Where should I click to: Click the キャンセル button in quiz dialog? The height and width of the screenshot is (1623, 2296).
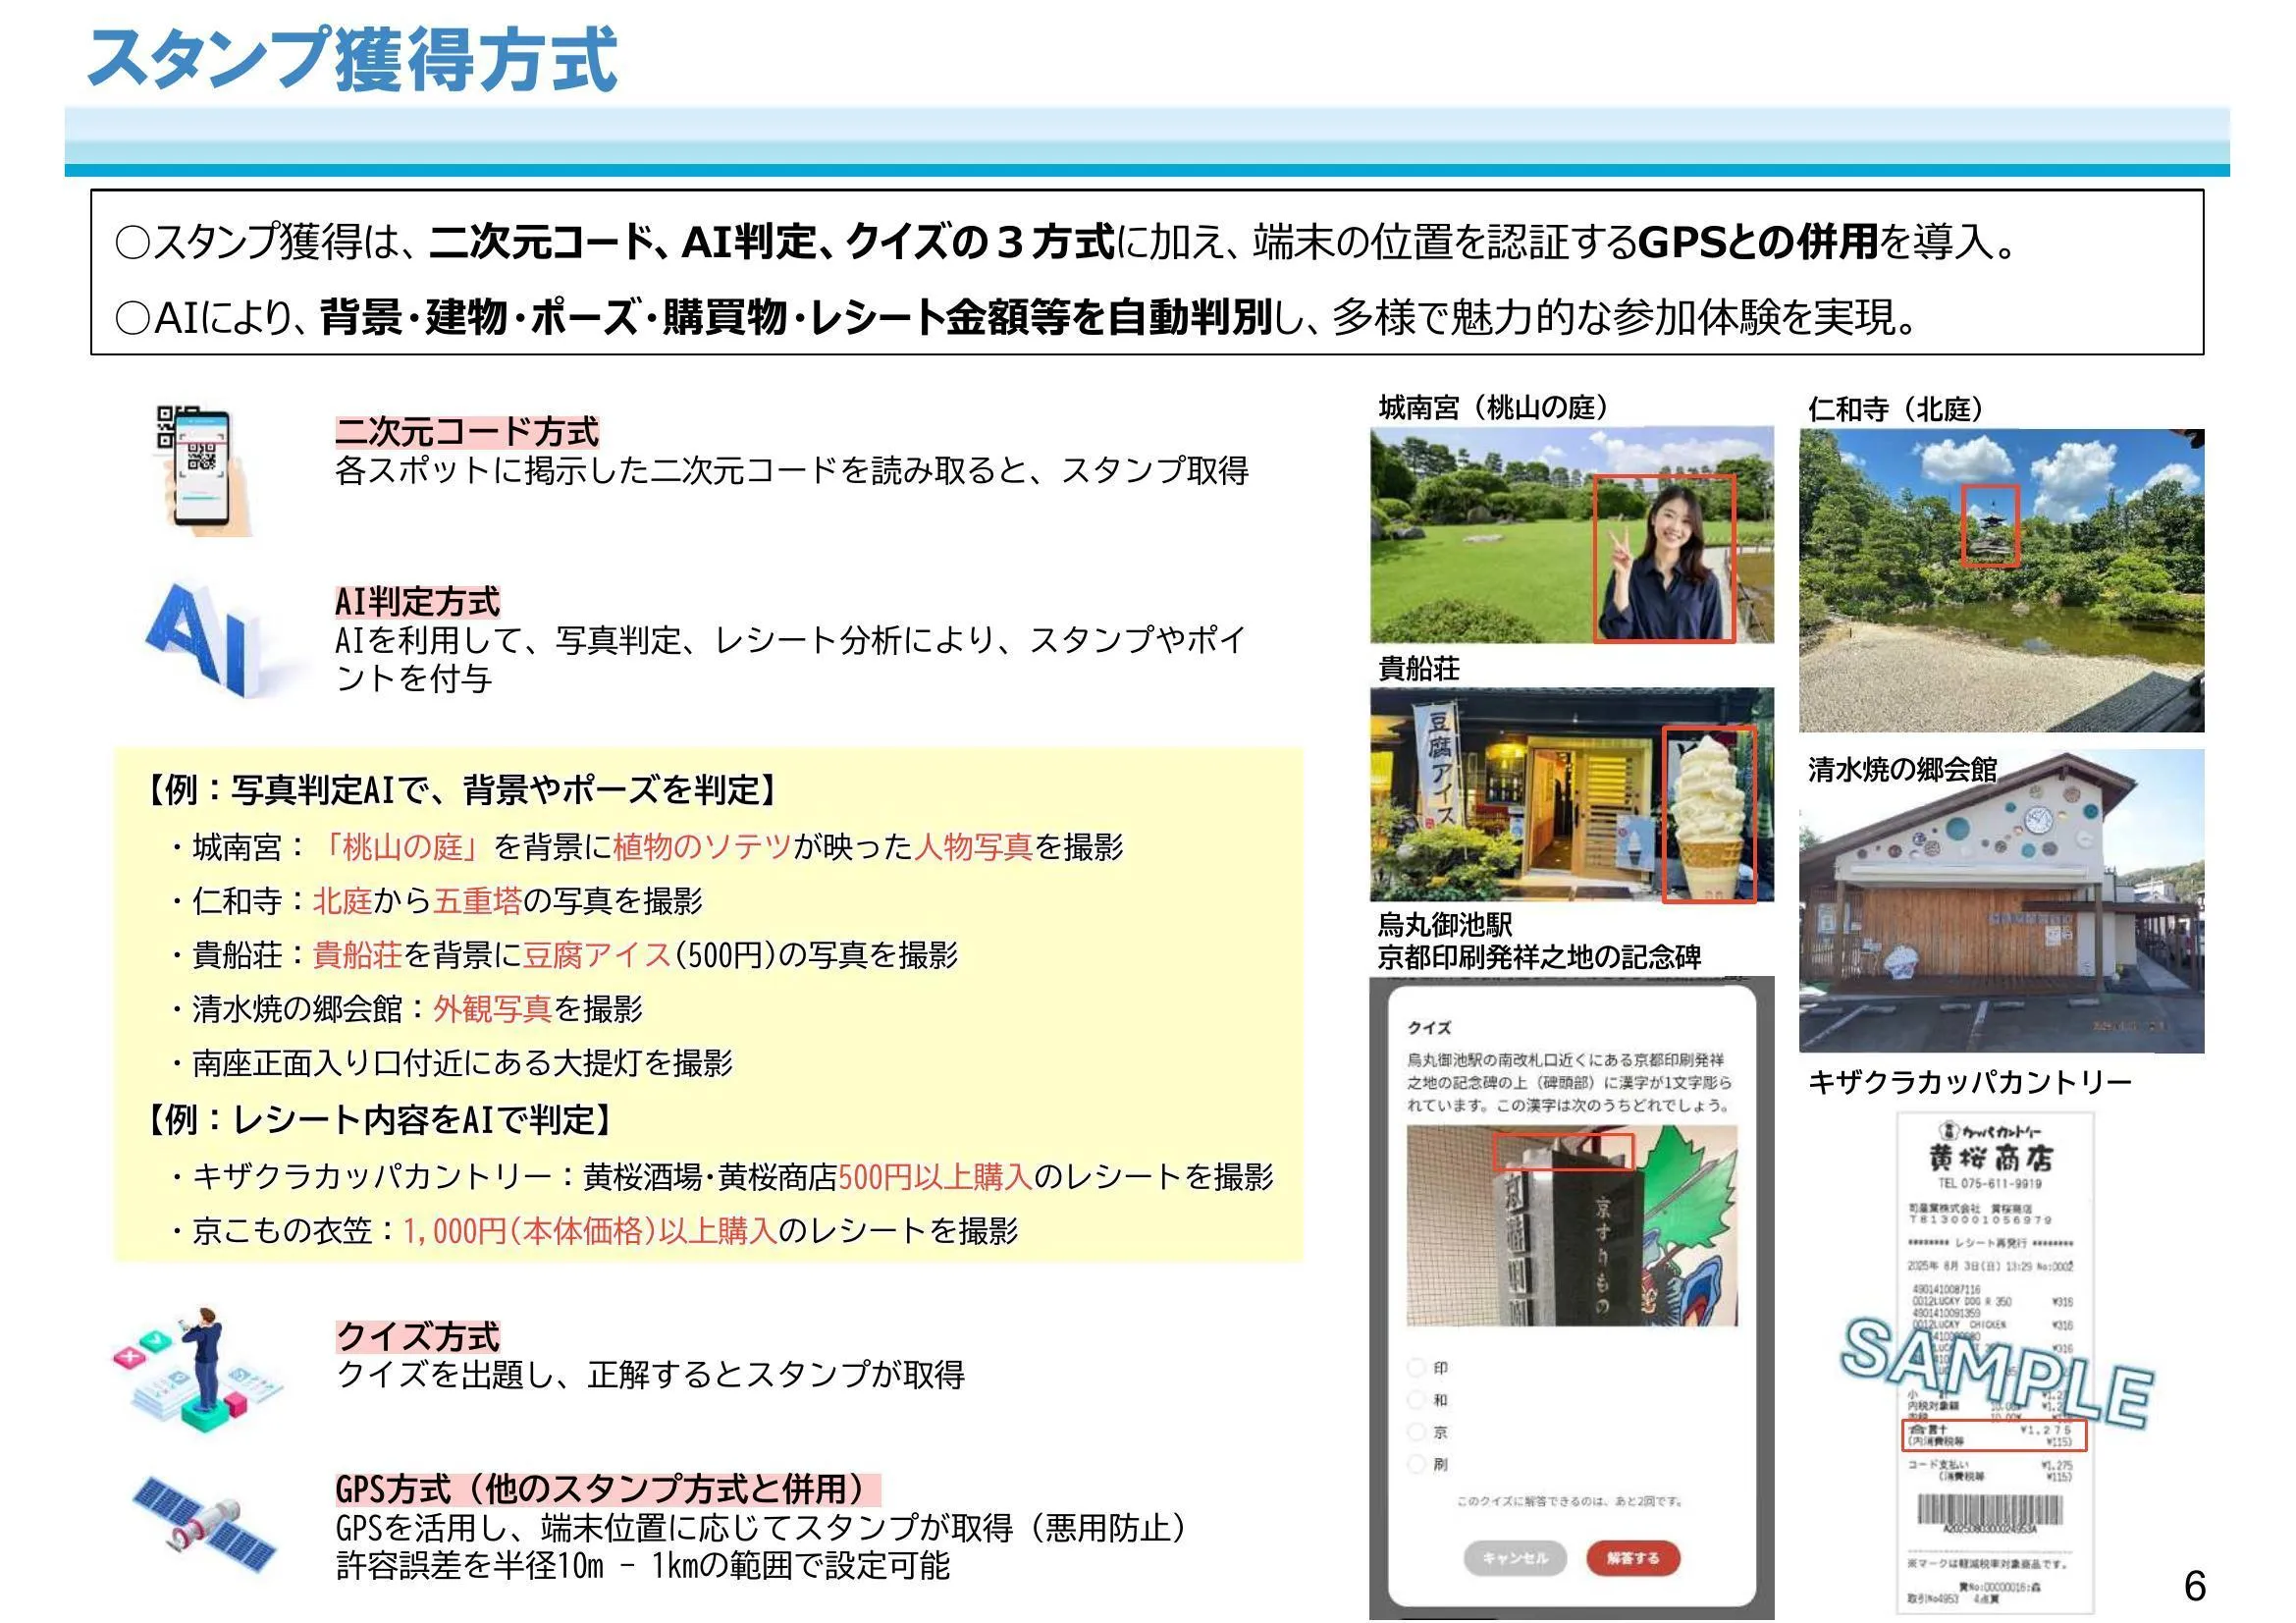pyautogui.click(x=1514, y=1558)
